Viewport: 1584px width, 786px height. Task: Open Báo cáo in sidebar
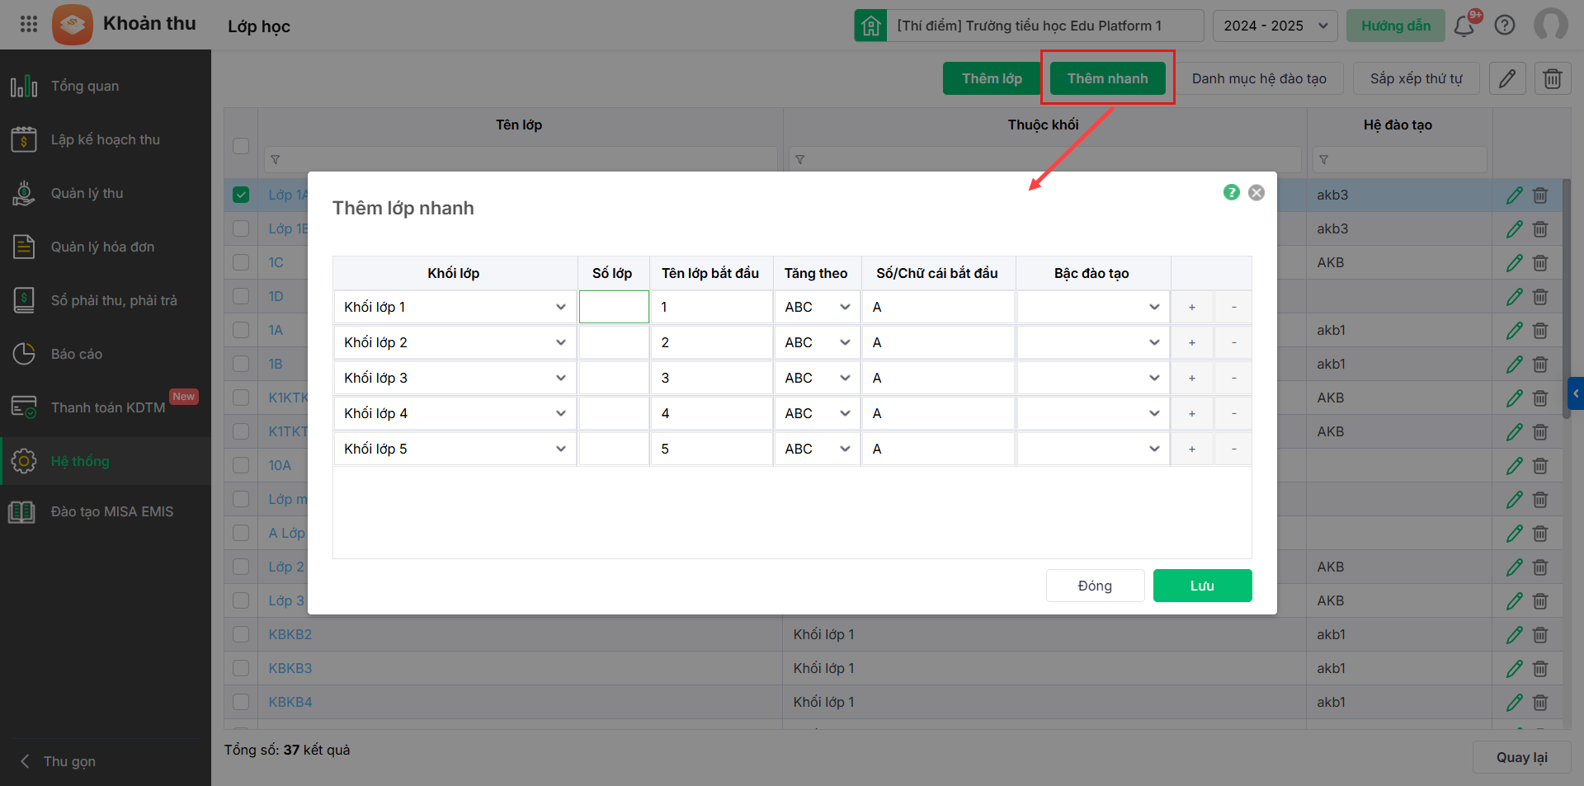click(x=106, y=354)
